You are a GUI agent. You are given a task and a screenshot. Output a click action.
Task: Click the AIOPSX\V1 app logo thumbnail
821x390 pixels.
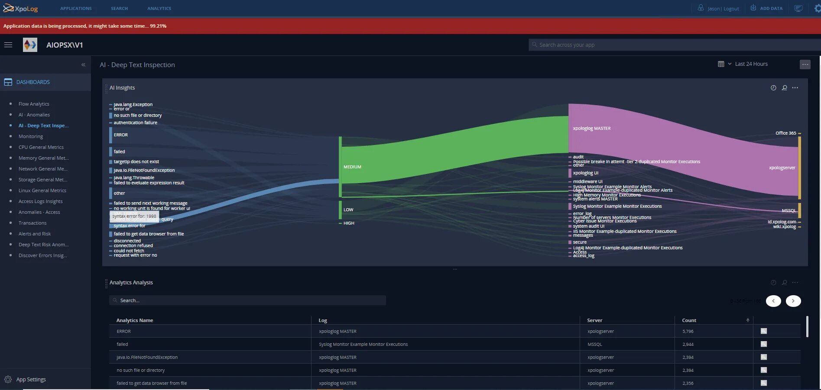tap(30, 45)
